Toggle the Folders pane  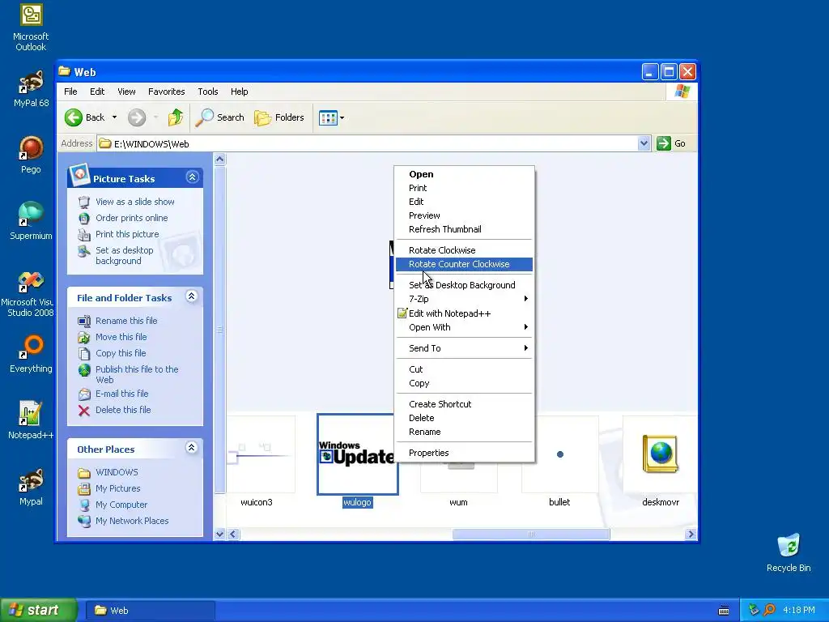coord(279,117)
